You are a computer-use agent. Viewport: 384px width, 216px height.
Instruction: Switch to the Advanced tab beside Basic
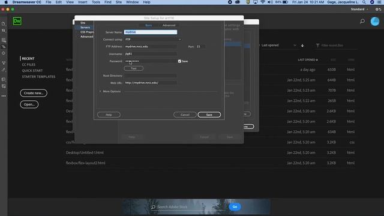coord(169,25)
